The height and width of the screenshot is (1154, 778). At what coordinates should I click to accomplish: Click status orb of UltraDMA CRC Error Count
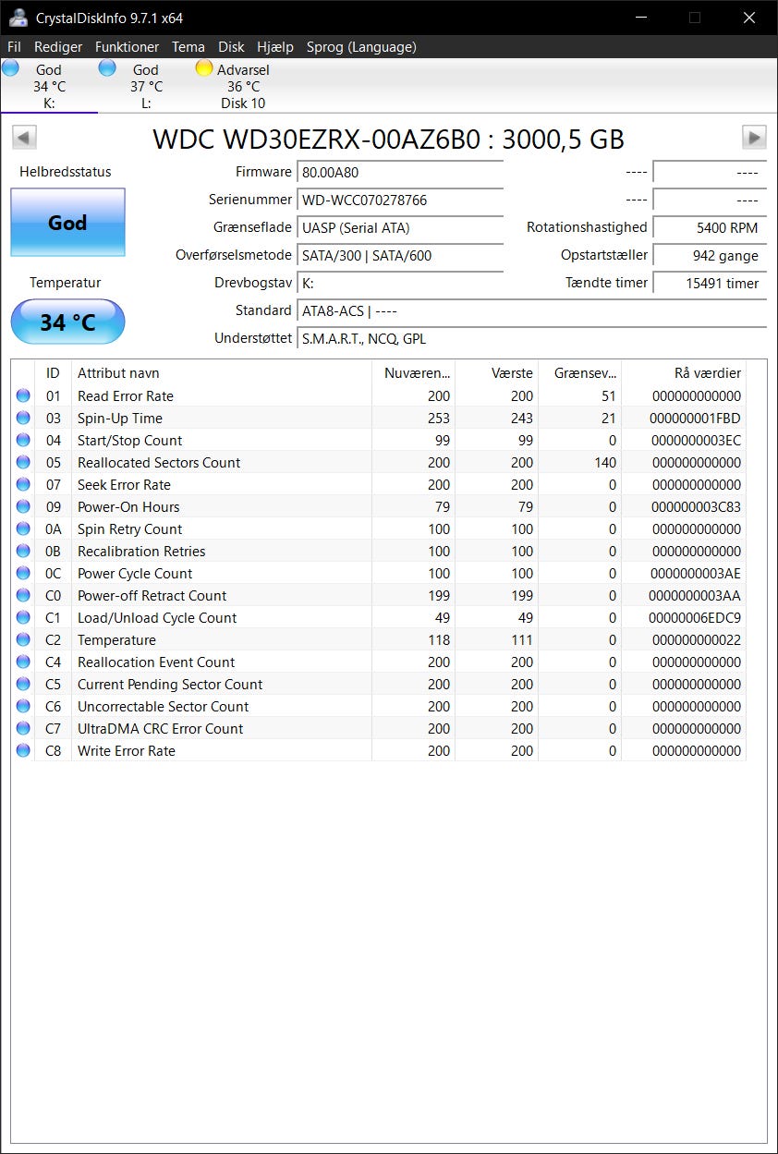(x=23, y=729)
